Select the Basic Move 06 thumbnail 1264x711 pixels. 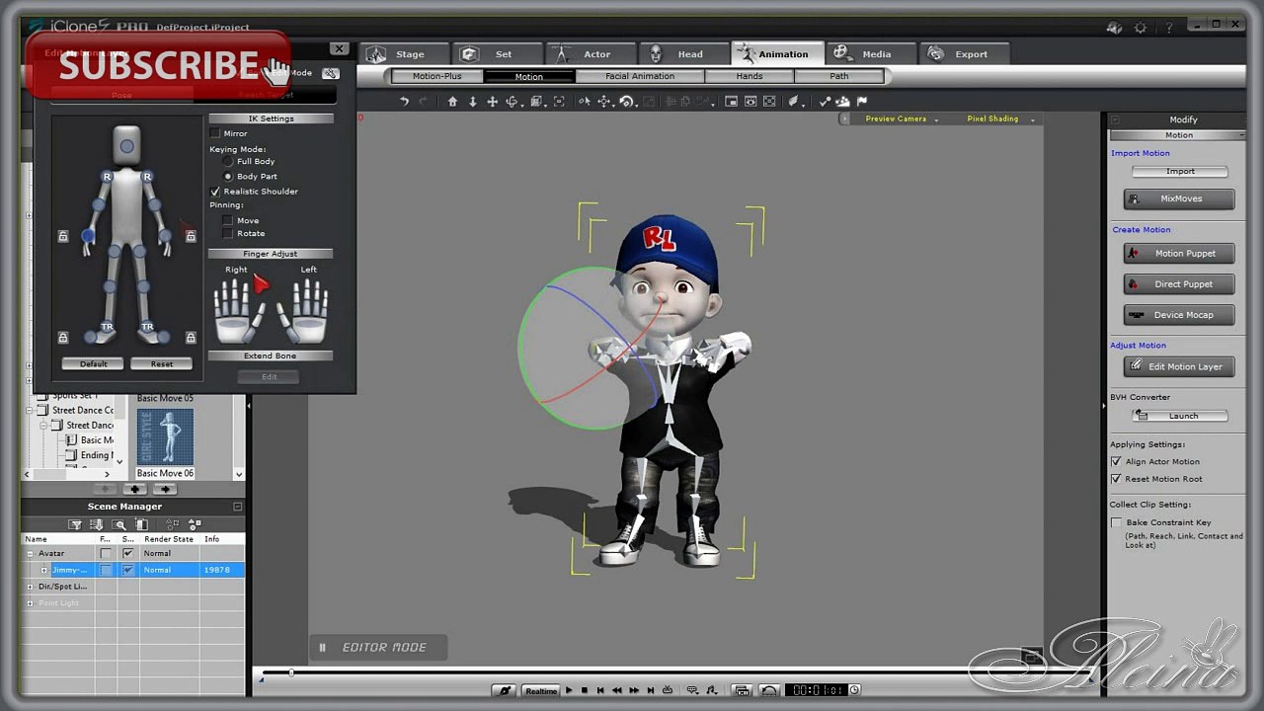pos(165,436)
